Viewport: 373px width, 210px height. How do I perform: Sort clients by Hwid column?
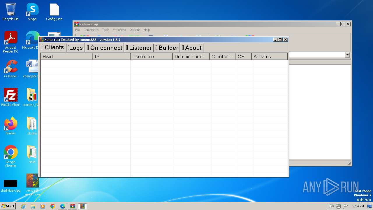tap(67, 57)
